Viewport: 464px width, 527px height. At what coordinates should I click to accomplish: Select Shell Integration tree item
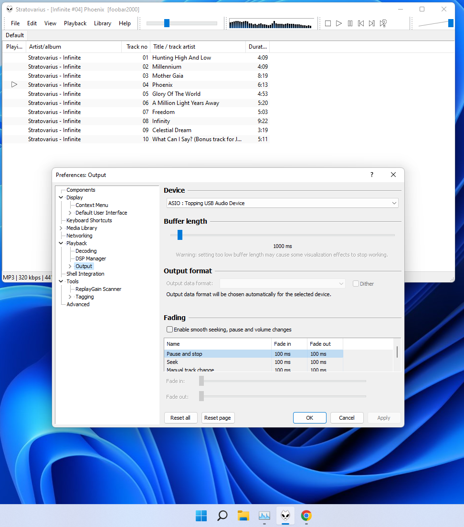click(85, 274)
